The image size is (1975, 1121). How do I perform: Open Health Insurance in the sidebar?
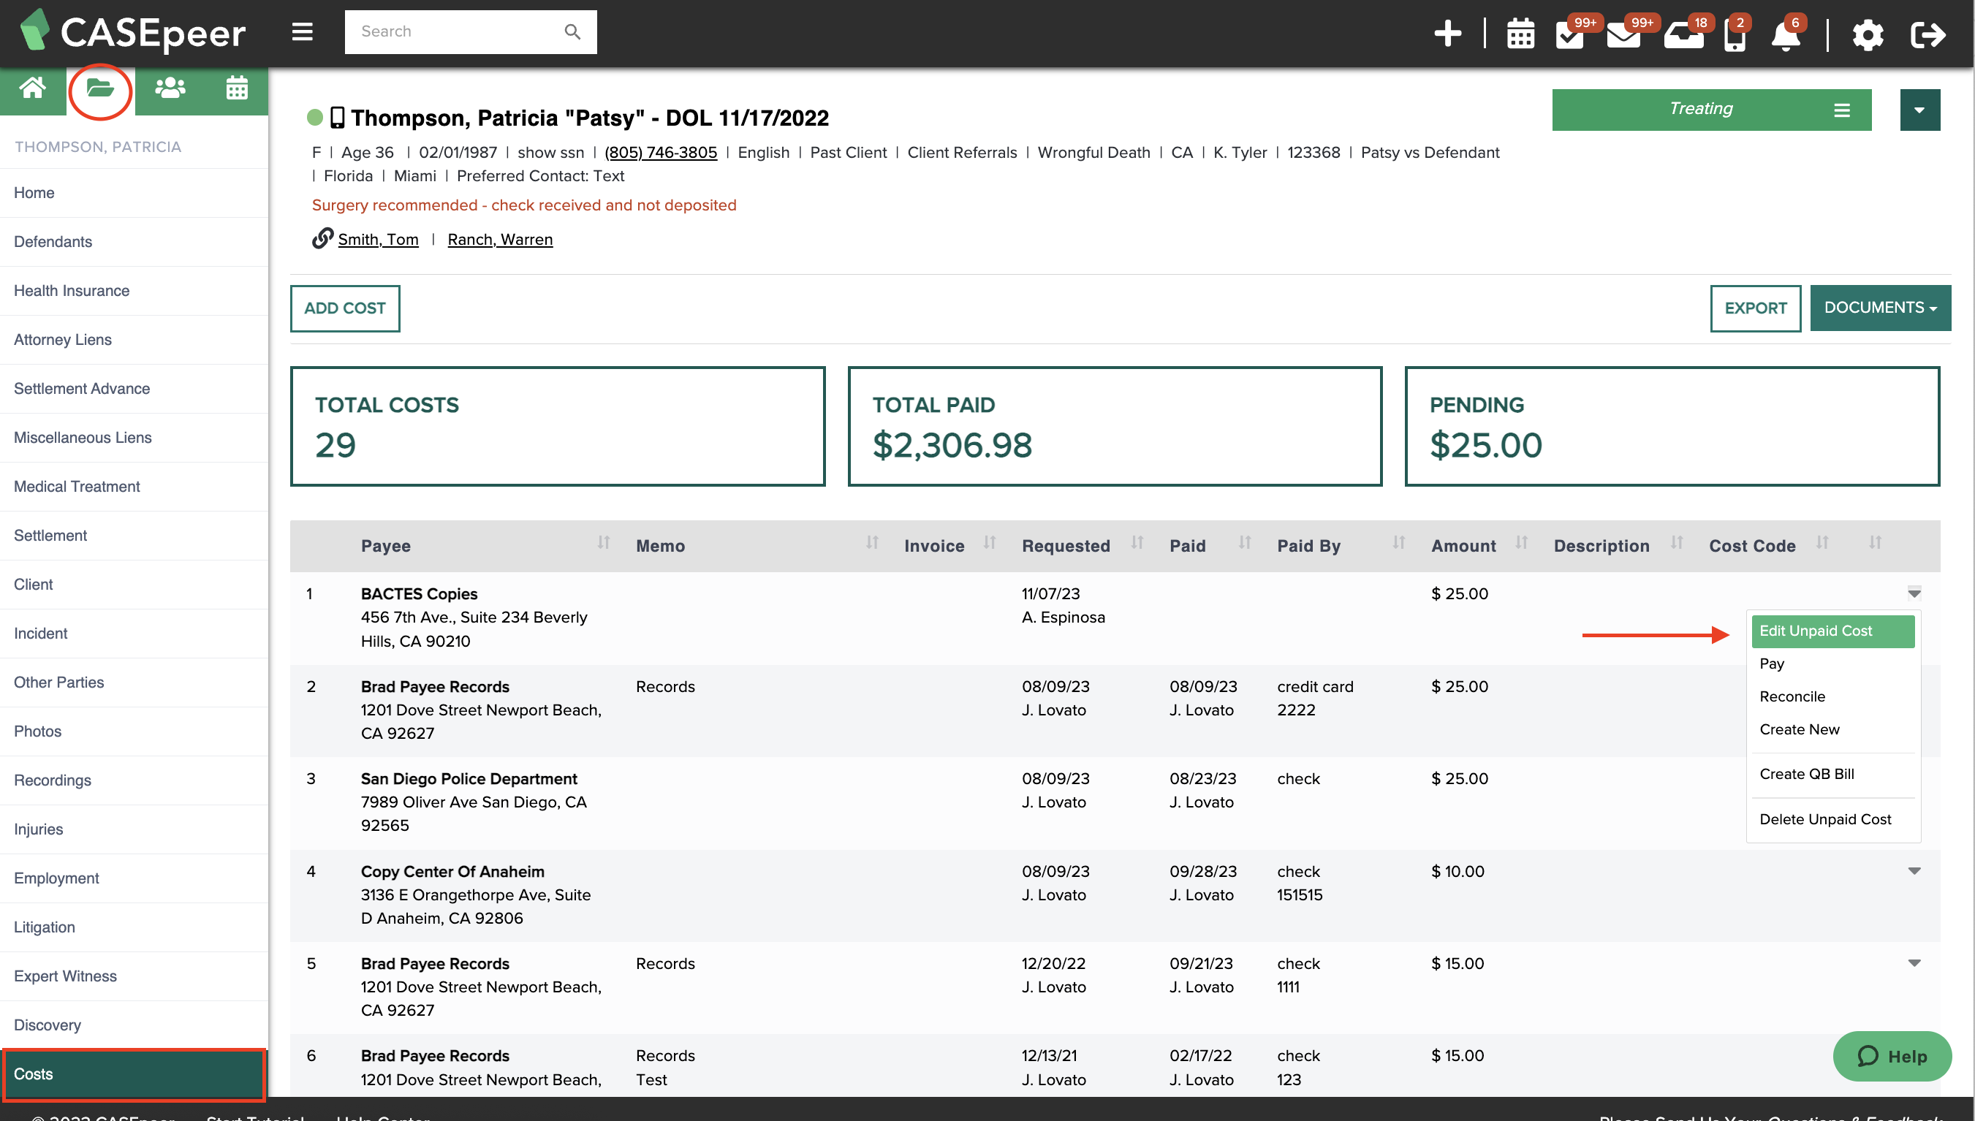[134, 291]
